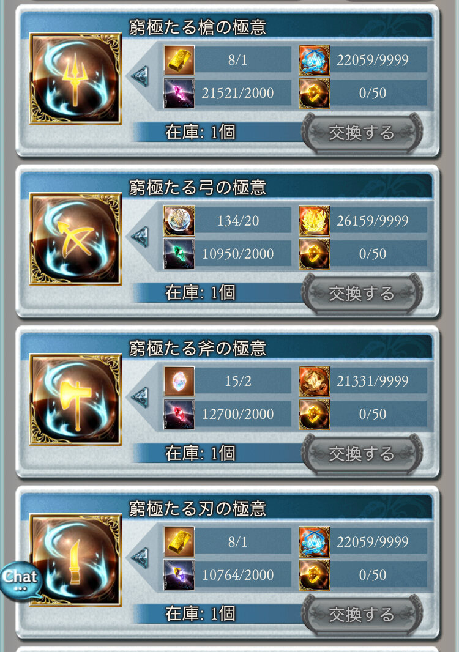Viewport: 459px width, 652px height.
Task: Tap the triangle arrow in the spear panel
Action: coord(140,76)
